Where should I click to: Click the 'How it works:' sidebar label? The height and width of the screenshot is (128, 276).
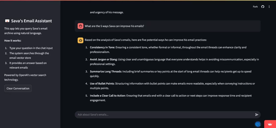click(x=13, y=41)
